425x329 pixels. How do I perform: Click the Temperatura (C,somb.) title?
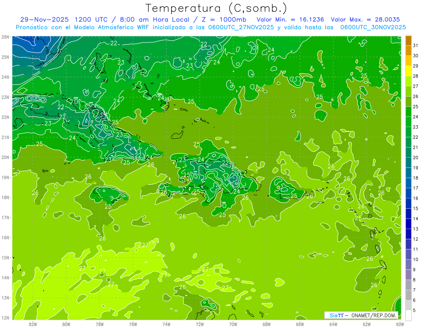pos(216,8)
